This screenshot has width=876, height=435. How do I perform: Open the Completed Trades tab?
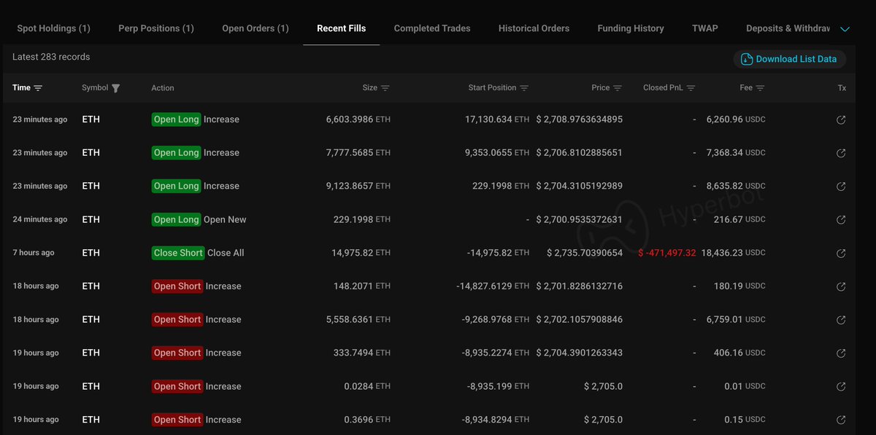click(x=432, y=28)
